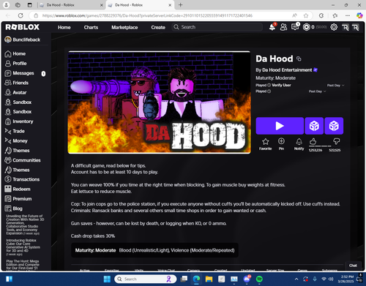This screenshot has width=366, height=286.
Task: Select Home in the top navigation bar
Action: click(x=64, y=27)
